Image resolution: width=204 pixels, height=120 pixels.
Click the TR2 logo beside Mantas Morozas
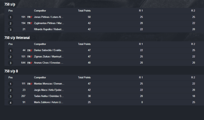pyautogui.click(x=29, y=84)
